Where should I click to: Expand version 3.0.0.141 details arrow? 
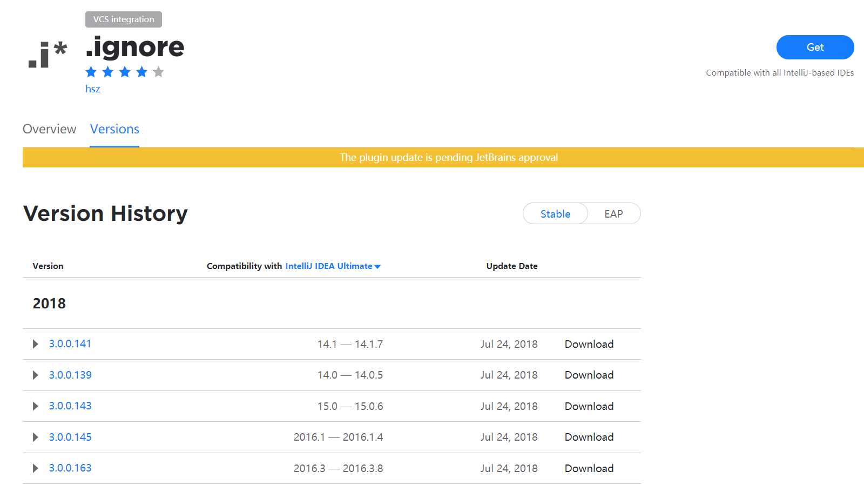(36, 344)
